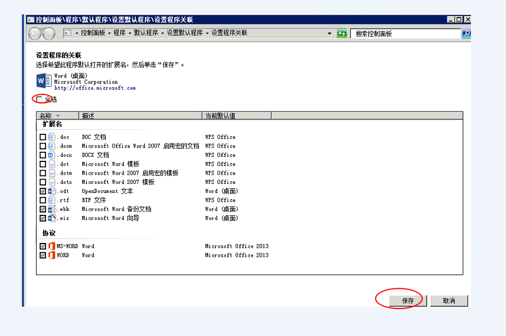Click the .wbk backup document icon
506x336 pixels.
tap(51, 209)
